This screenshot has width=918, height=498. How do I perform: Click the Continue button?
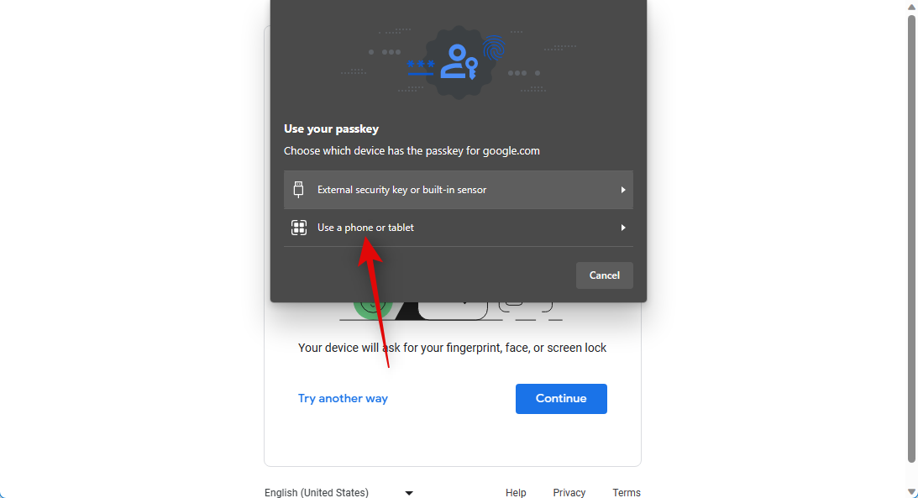click(561, 399)
